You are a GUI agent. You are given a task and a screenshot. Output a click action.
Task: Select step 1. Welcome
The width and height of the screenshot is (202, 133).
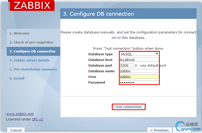[x=33, y=33]
